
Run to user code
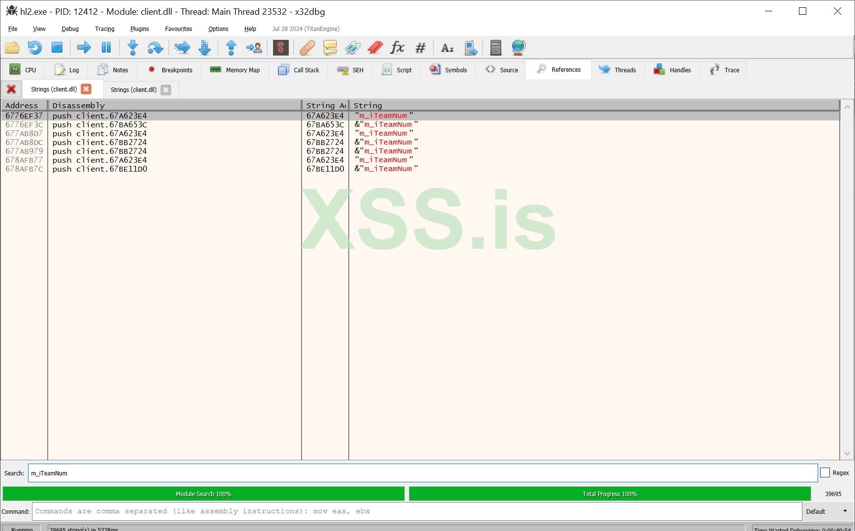tap(254, 48)
